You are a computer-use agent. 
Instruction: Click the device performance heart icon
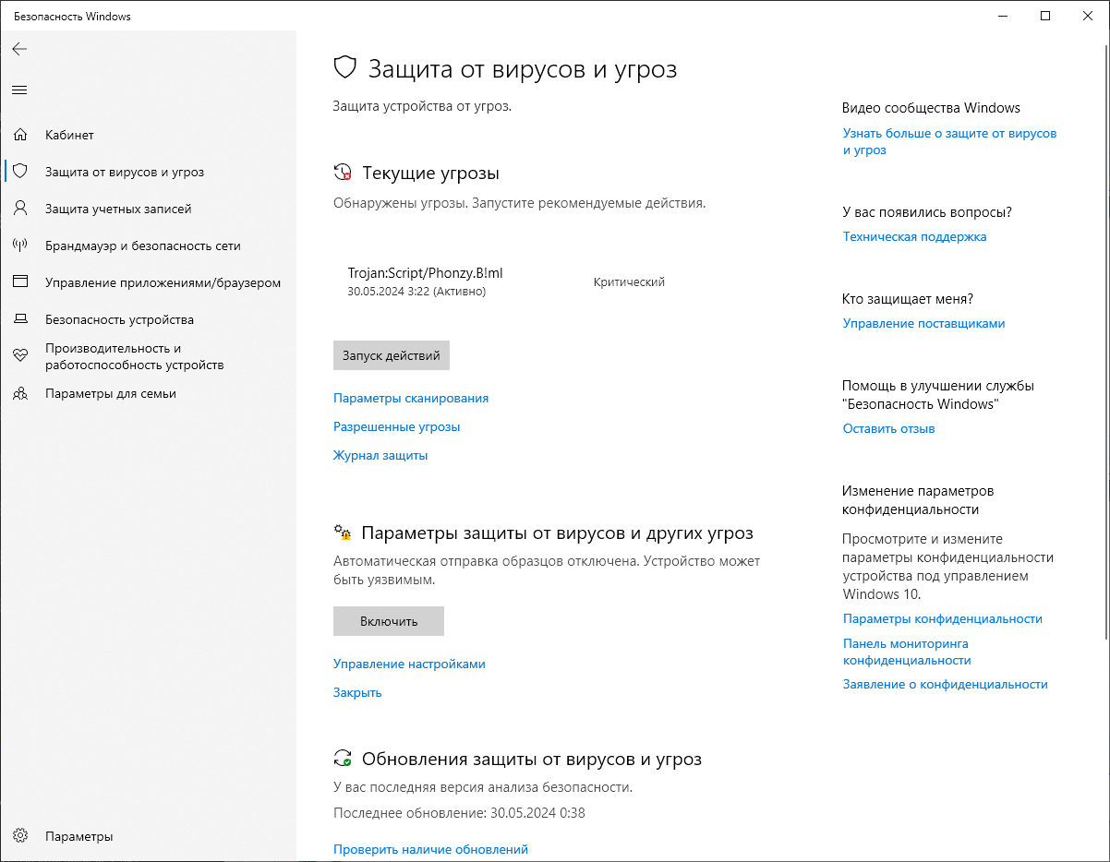point(20,356)
